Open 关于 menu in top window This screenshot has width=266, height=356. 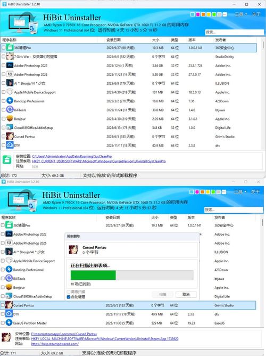(256, 14)
